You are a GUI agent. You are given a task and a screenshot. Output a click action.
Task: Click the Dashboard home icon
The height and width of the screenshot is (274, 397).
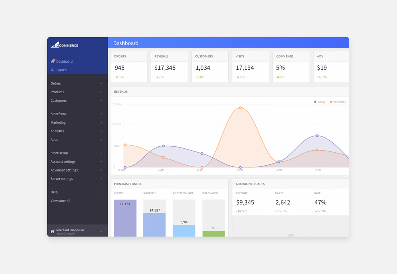pyautogui.click(x=53, y=61)
